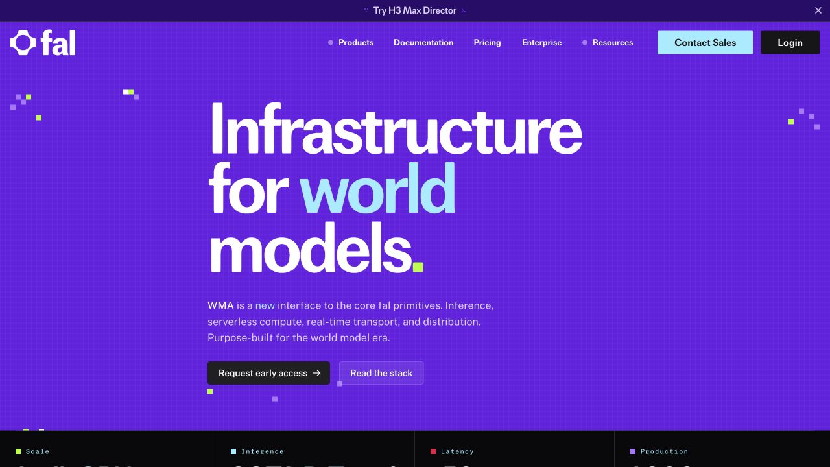Click Request early access button
Screen dimensions: 830x467
coord(268,373)
